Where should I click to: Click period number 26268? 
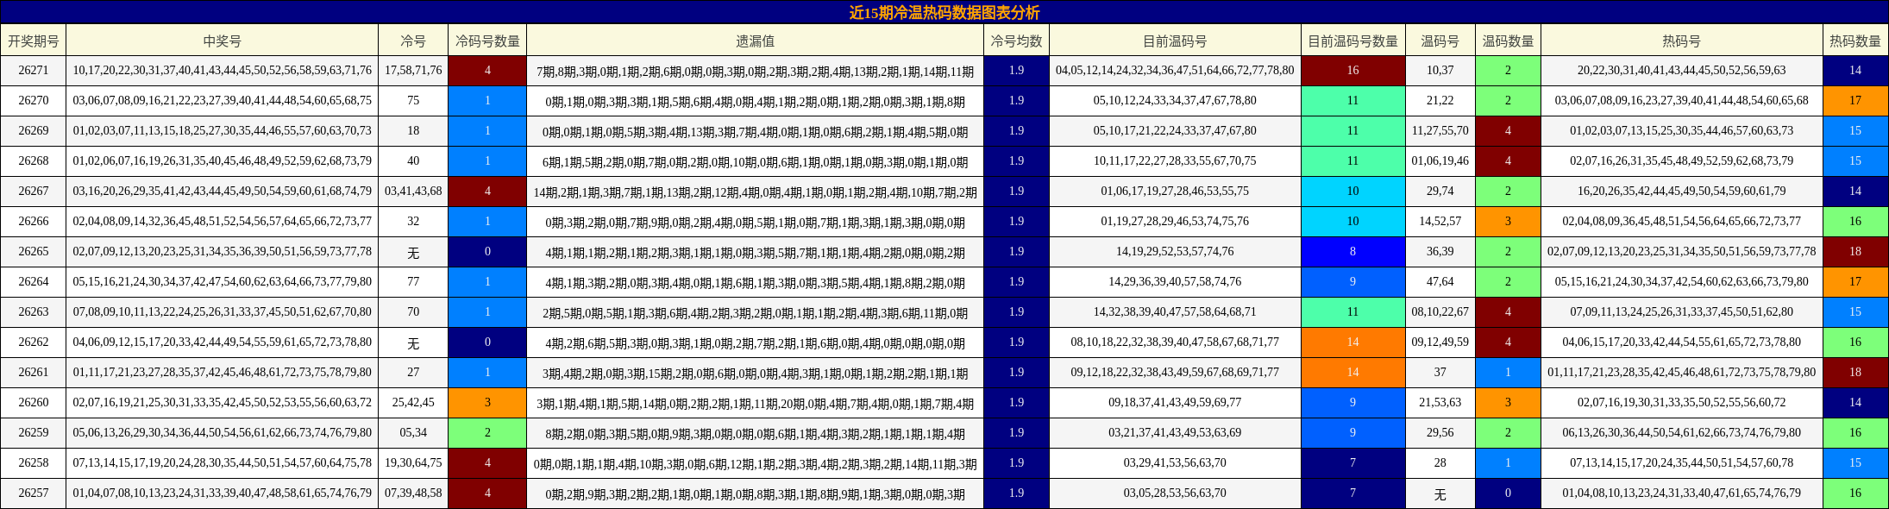pyautogui.click(x=34, y=161)
